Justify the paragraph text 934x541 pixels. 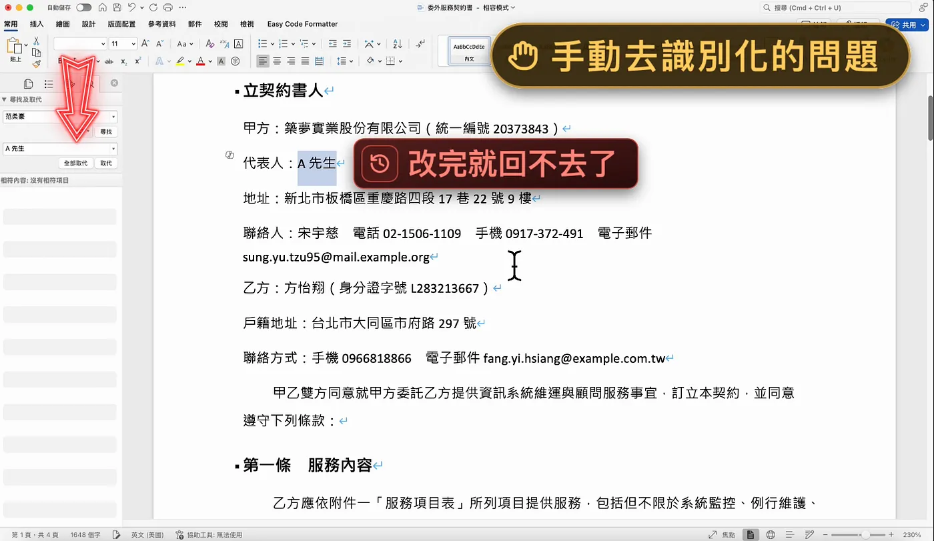(305, 61)
